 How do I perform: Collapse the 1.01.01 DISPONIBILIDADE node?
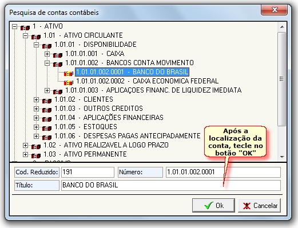tap(36, 45)
